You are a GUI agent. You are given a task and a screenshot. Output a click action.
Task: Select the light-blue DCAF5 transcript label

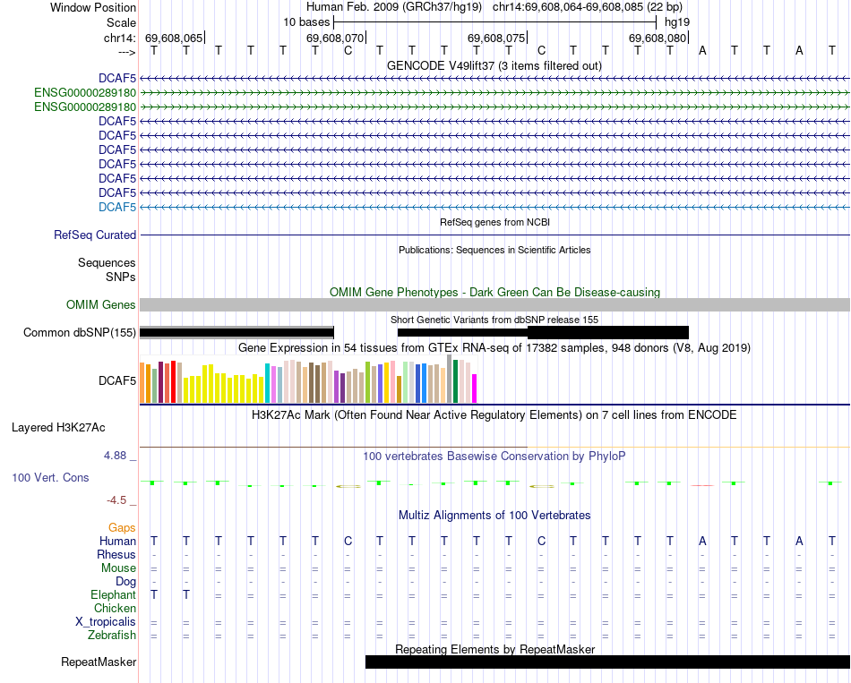pyautogui.click(x=117, y=207)
